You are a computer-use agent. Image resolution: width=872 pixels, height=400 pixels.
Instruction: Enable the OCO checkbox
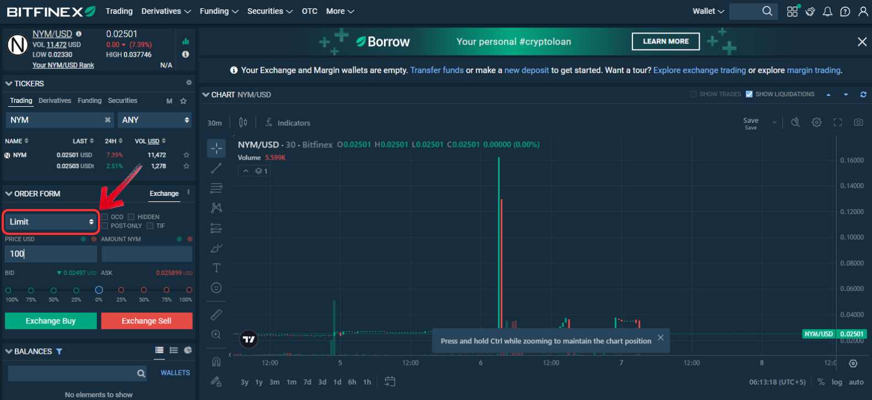pos(105,217)
